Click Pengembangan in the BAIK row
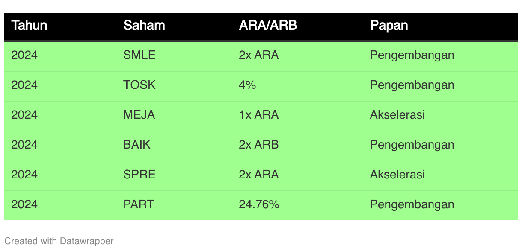522x251 pixels. point(412,145)
